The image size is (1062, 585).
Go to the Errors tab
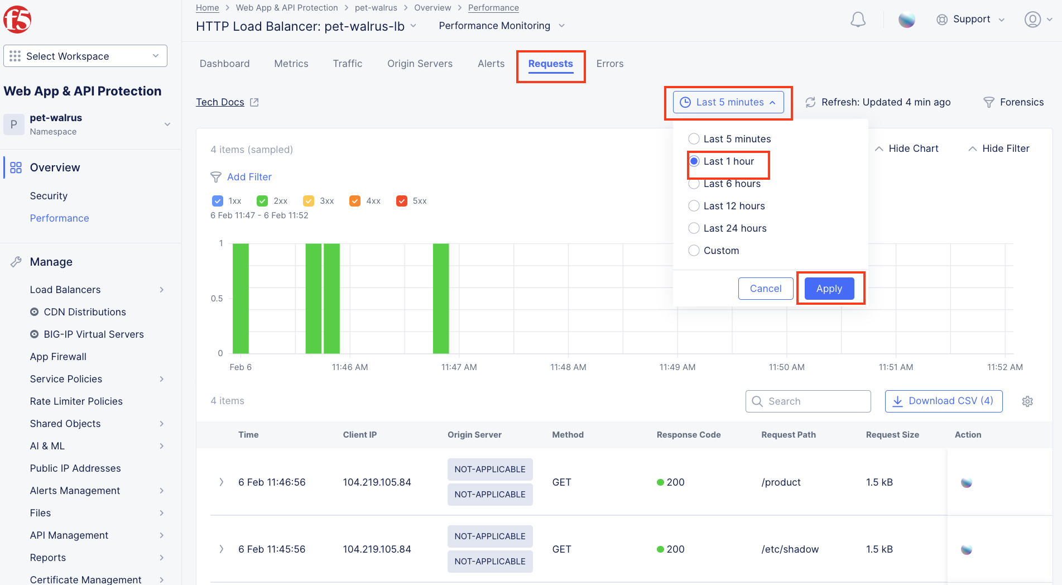pos(610,64)
